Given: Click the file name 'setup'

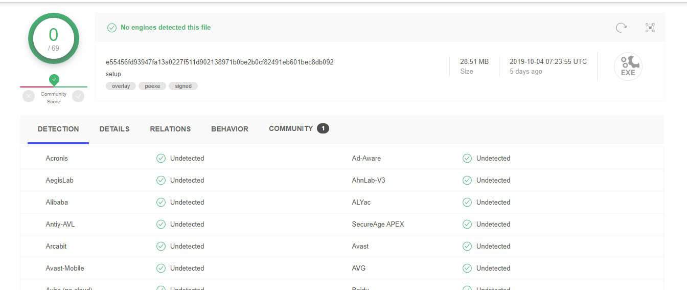Looking at the screenshot, I should 113,74.
